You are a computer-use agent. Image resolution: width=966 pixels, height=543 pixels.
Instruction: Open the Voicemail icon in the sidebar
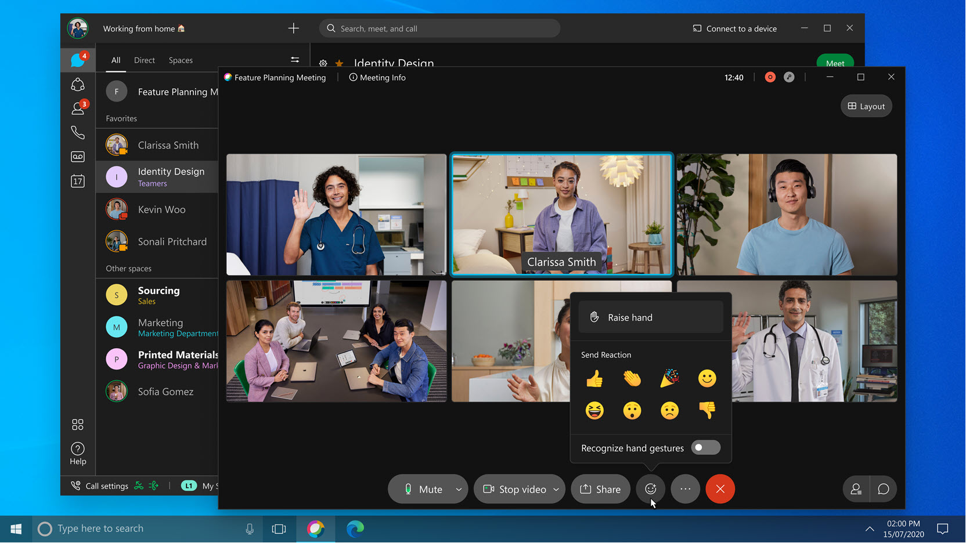click(78, 157)
